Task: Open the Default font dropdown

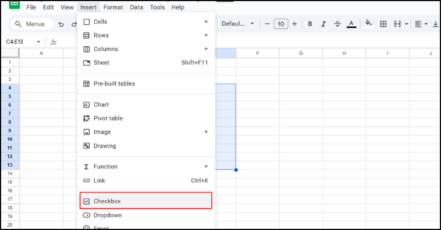Action: coord(238,24)
